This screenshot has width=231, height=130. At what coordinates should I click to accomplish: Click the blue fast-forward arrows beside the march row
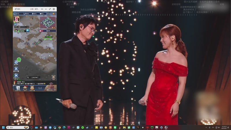point(27,30)
